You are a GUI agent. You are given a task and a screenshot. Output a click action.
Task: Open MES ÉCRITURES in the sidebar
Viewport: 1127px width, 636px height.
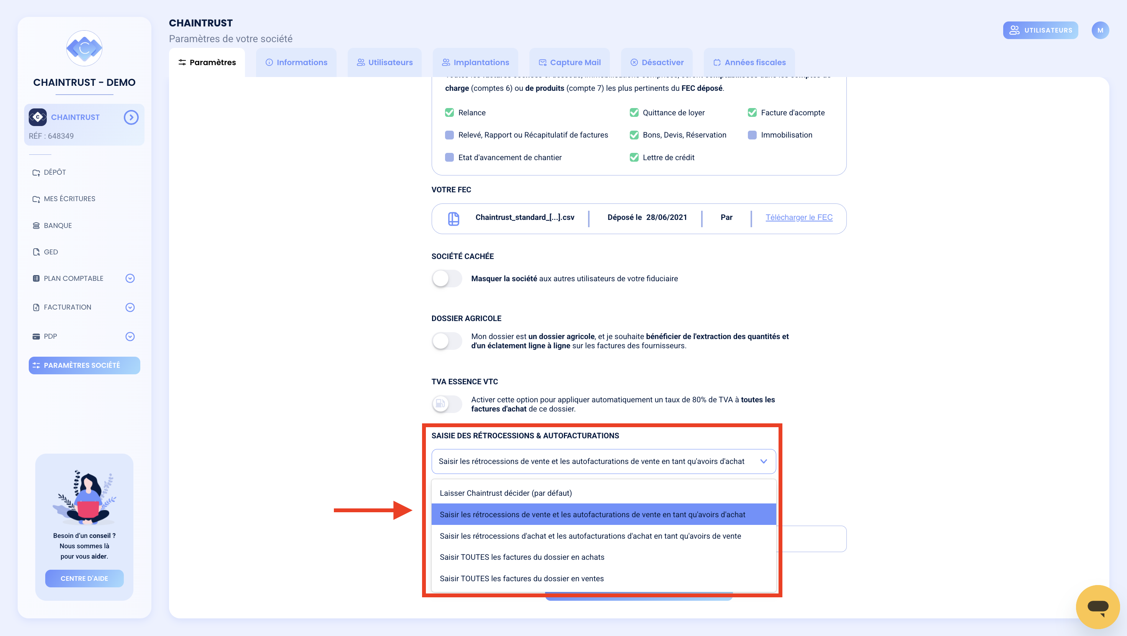[69, 198]
